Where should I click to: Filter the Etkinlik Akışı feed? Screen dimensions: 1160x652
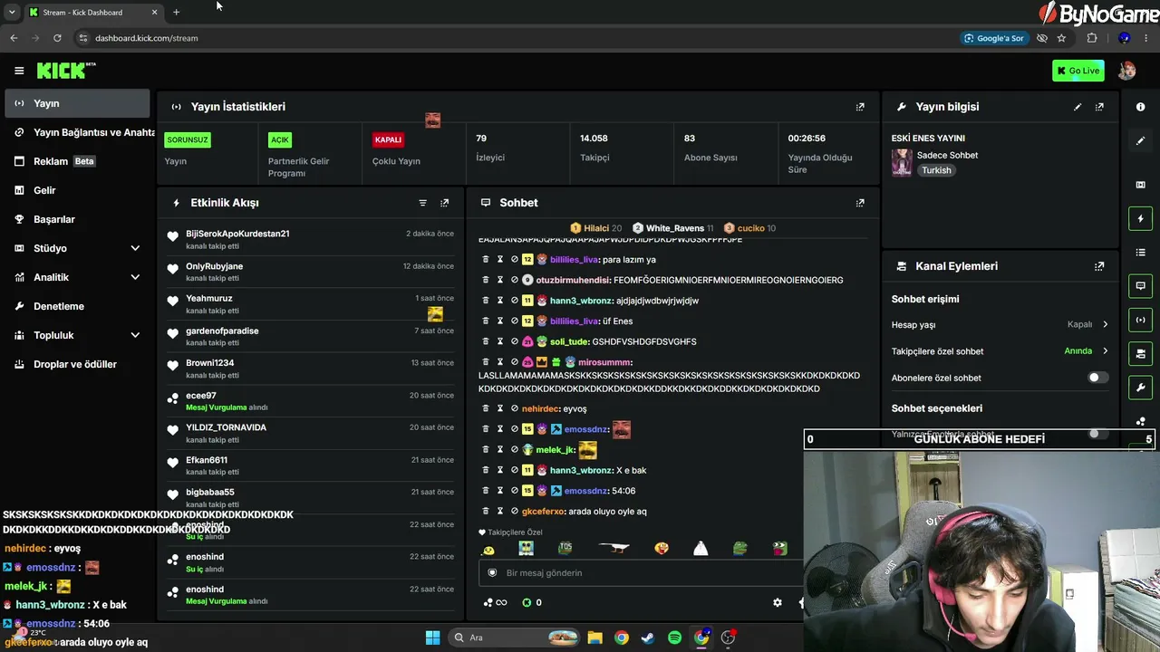[422, 203]
